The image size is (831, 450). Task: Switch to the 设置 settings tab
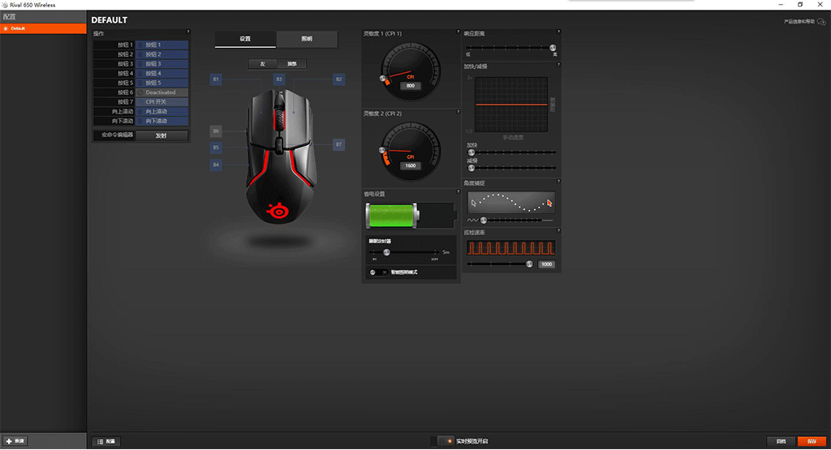(x=245, y=39)
